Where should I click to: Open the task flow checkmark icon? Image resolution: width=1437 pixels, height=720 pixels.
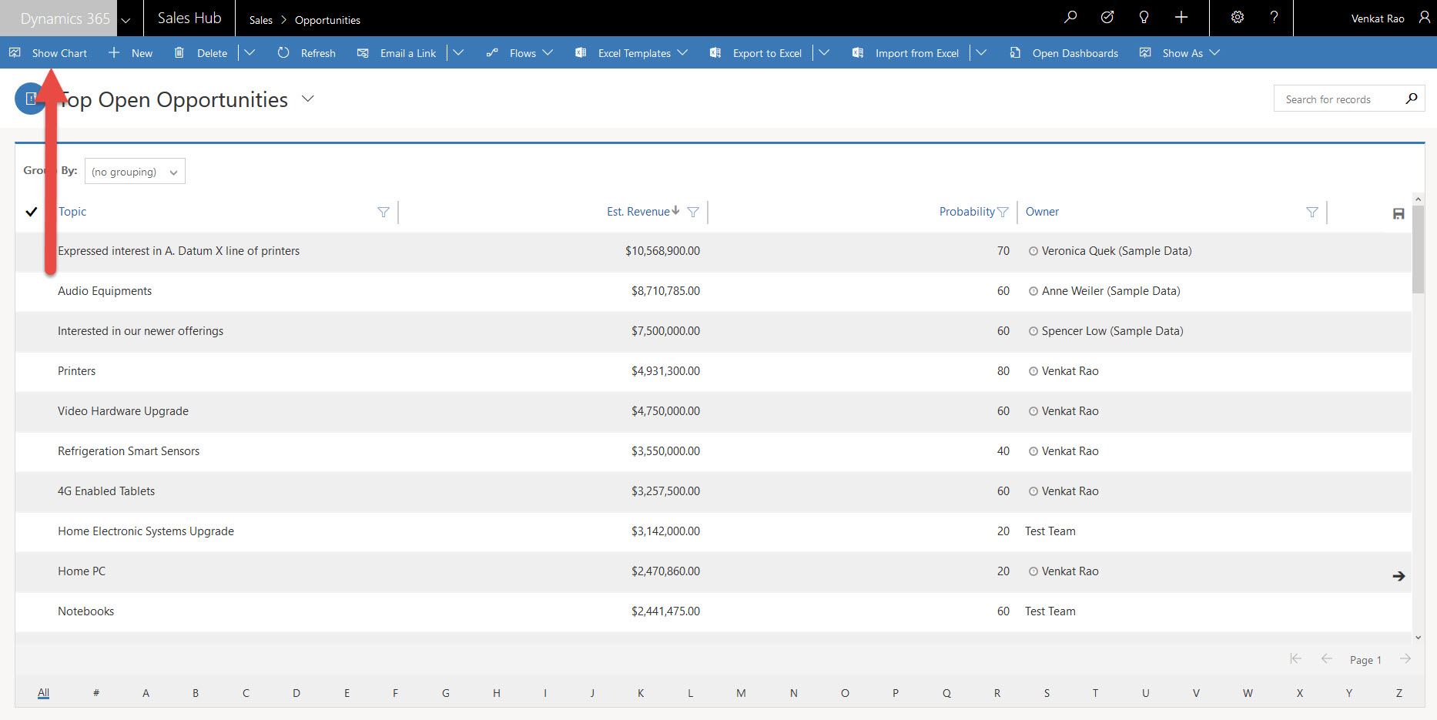coord(1107,17)
